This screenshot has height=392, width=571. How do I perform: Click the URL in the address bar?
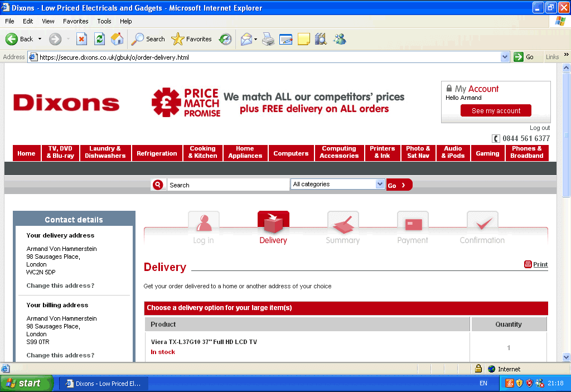coord(114,57)
